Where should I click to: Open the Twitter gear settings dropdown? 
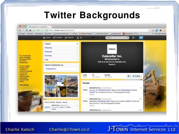pos(134,38)
